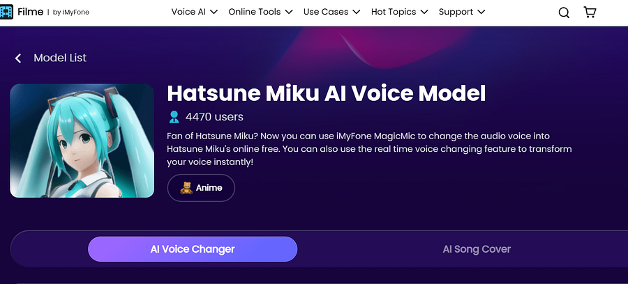Go back using the Model List arrow

coord(18,58)
